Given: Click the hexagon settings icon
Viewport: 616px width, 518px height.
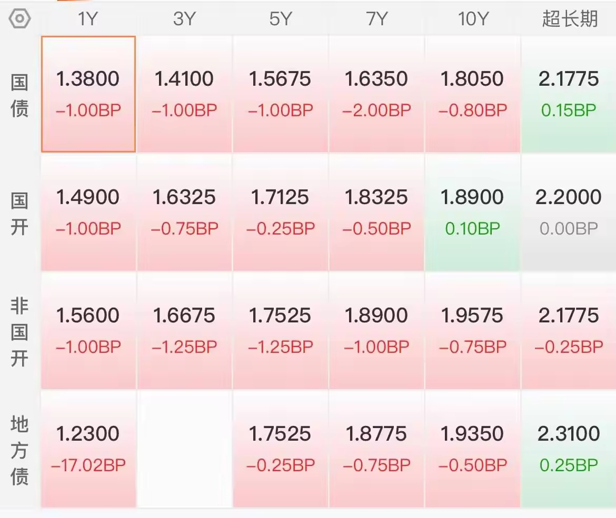Looking at the screenshot, I should (20, 19).
